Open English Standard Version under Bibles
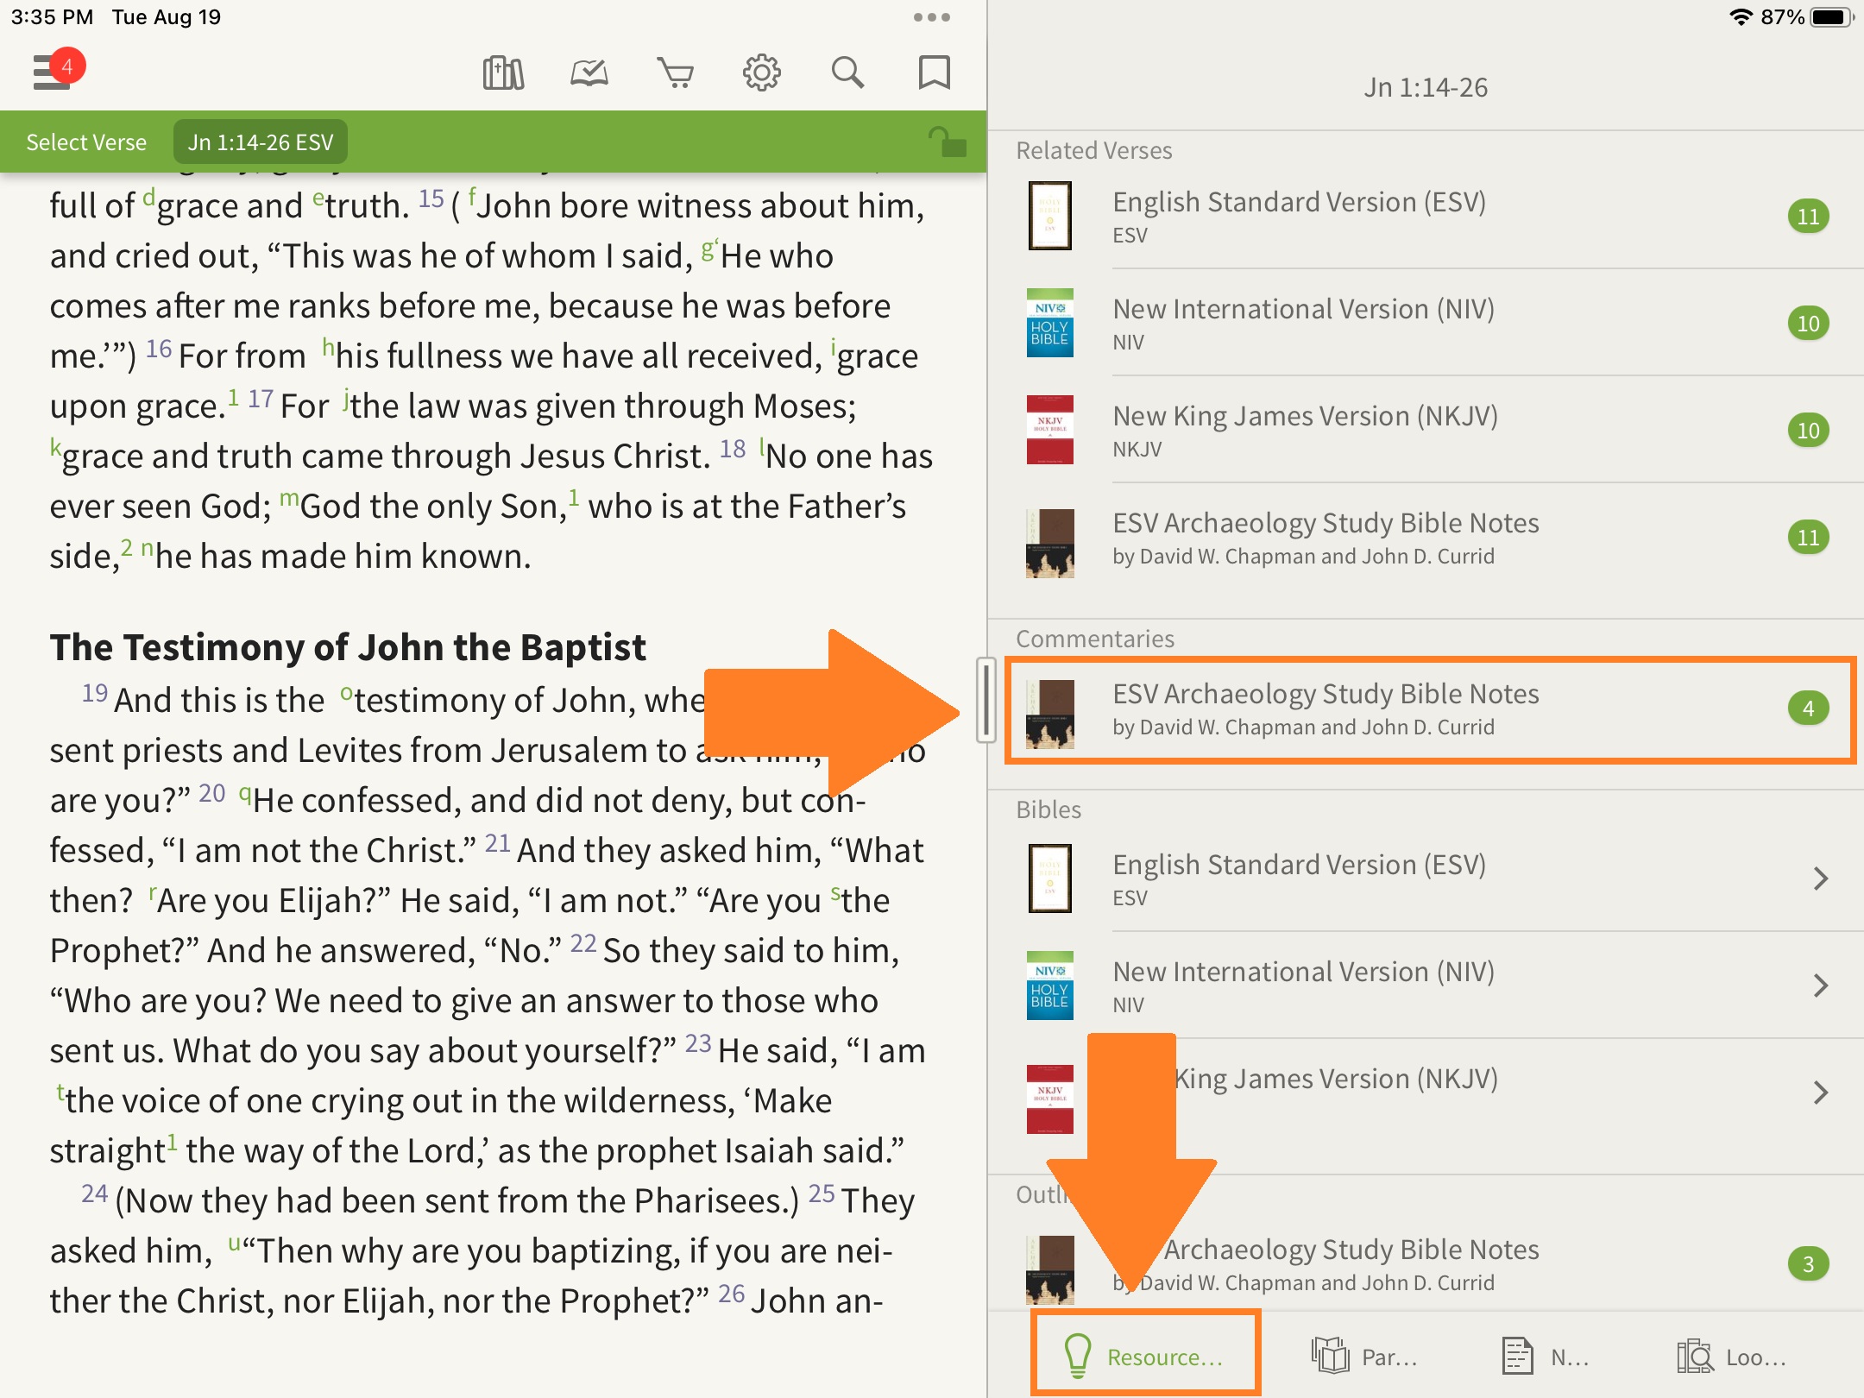This screenshot has height=1398, width=1864. [1426, 878]
